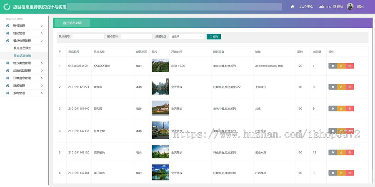The image size is (375, 187).
Task: Click the 开放时间 cell 8.00-18.00
Action: coord(178,66)
